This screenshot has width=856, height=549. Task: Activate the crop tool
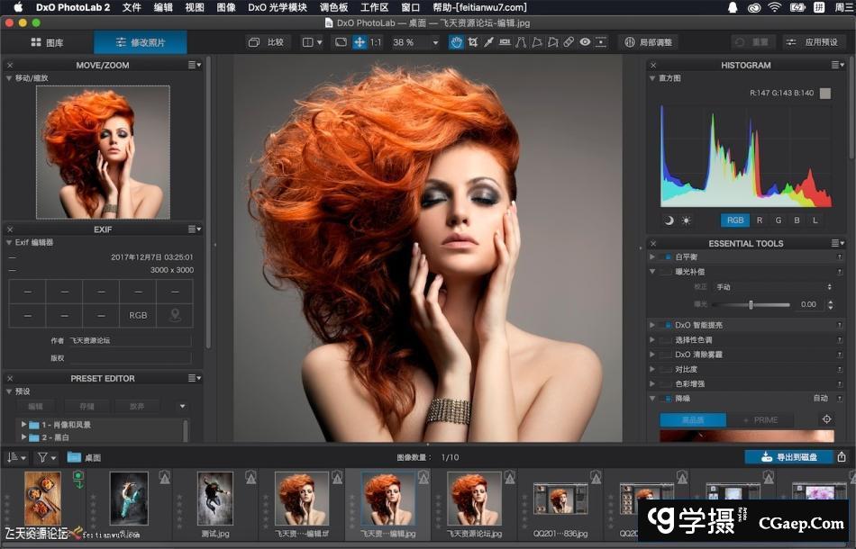point(472,42)
